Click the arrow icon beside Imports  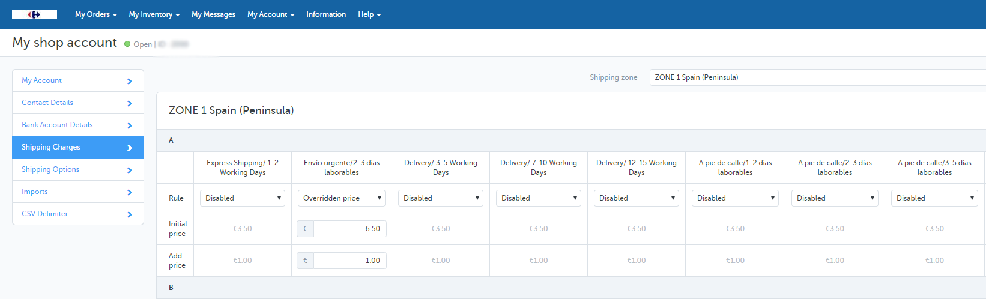click(x=129, y=192)
